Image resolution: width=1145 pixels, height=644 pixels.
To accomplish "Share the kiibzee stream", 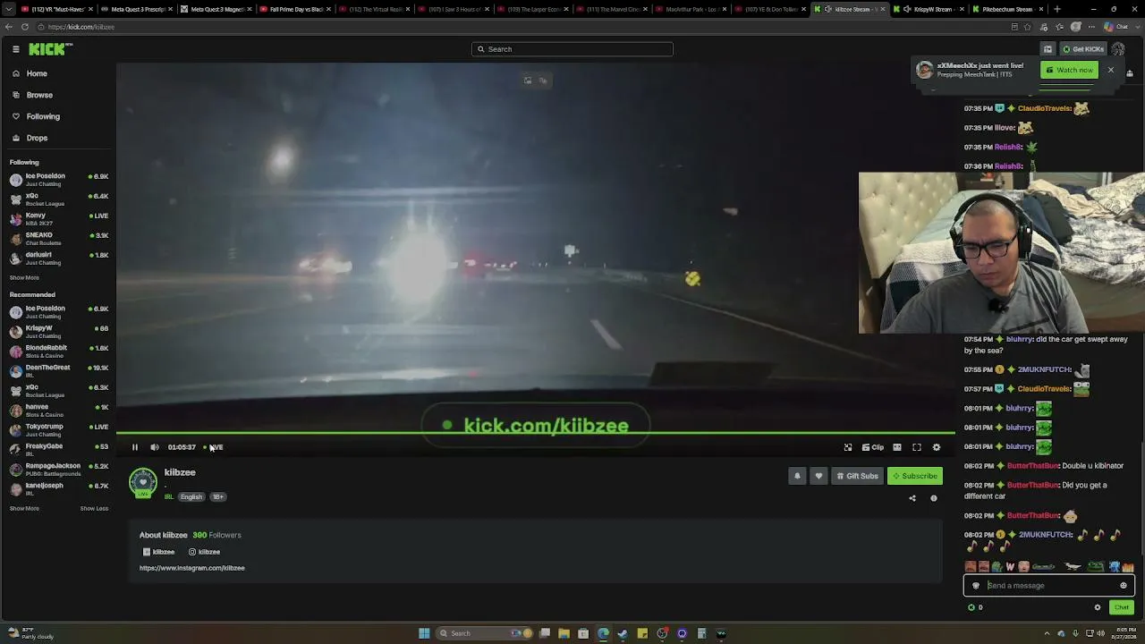I will (912, 498).
